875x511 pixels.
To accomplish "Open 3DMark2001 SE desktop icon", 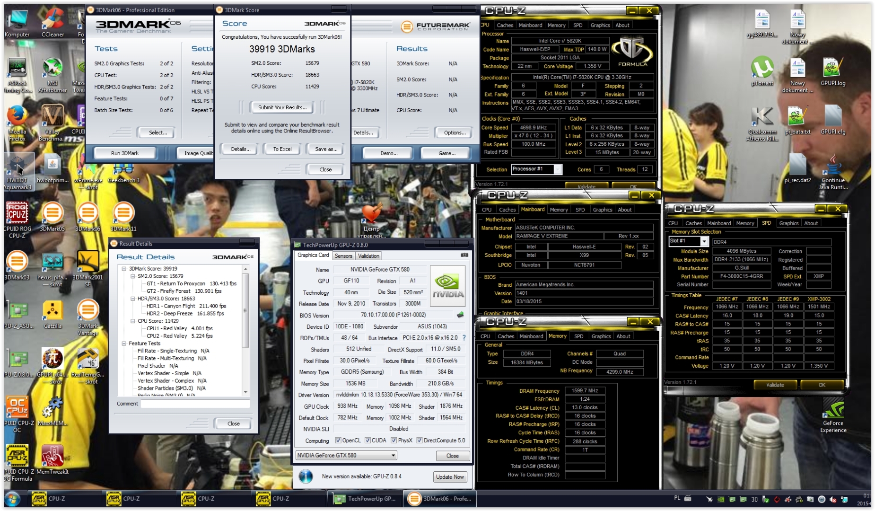I will (x=87, y=268).
